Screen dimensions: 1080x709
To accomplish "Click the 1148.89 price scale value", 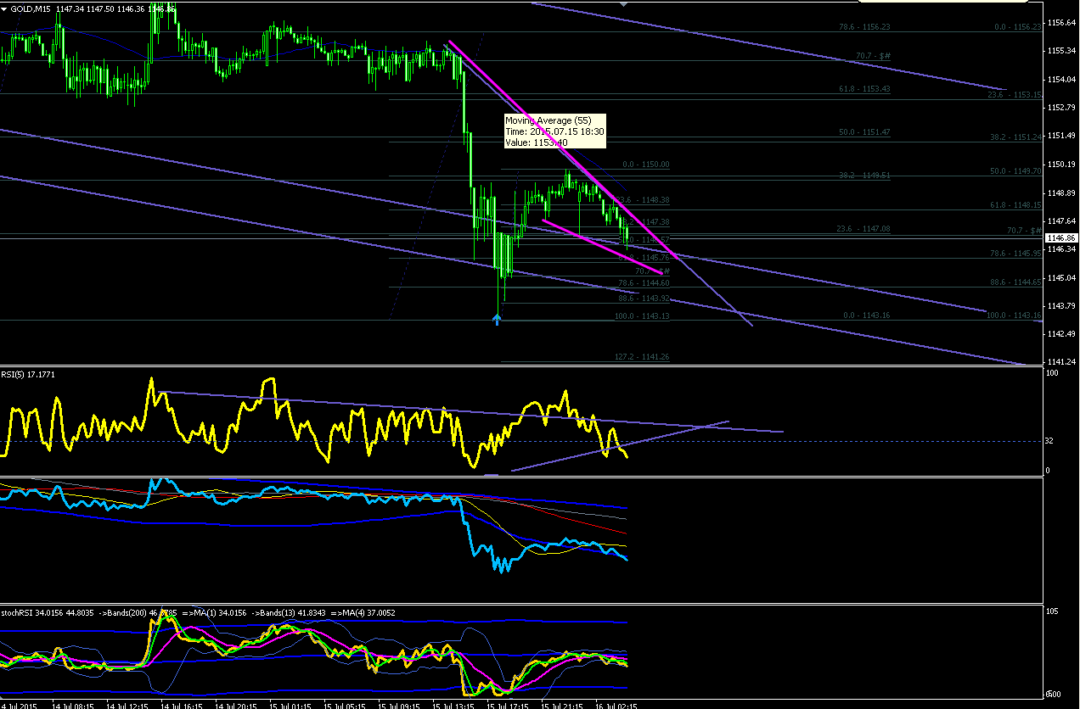I will click(1062, 193).
